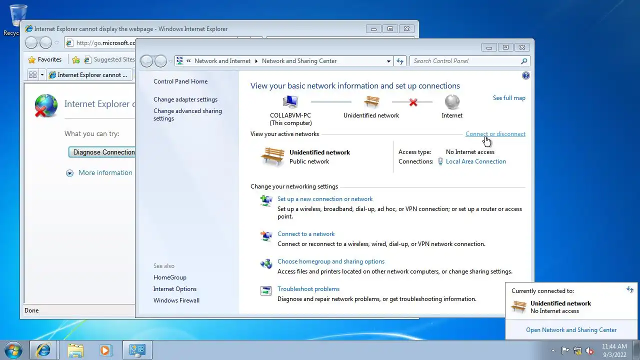The width and height of the screenshot is (640, 360).
Task: Open Control Panel Home
Action: 180,81
